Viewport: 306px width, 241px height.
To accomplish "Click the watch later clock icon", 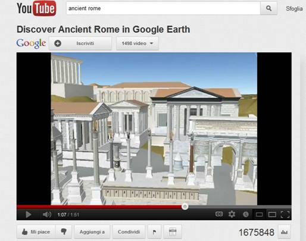I will [246, 214].
